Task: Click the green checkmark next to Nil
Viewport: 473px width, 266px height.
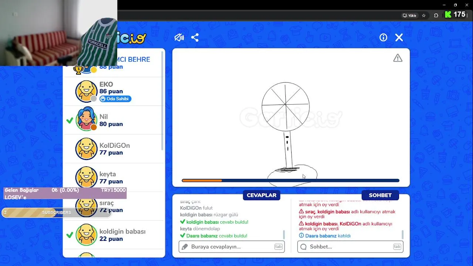Action: tap(69, 120)
